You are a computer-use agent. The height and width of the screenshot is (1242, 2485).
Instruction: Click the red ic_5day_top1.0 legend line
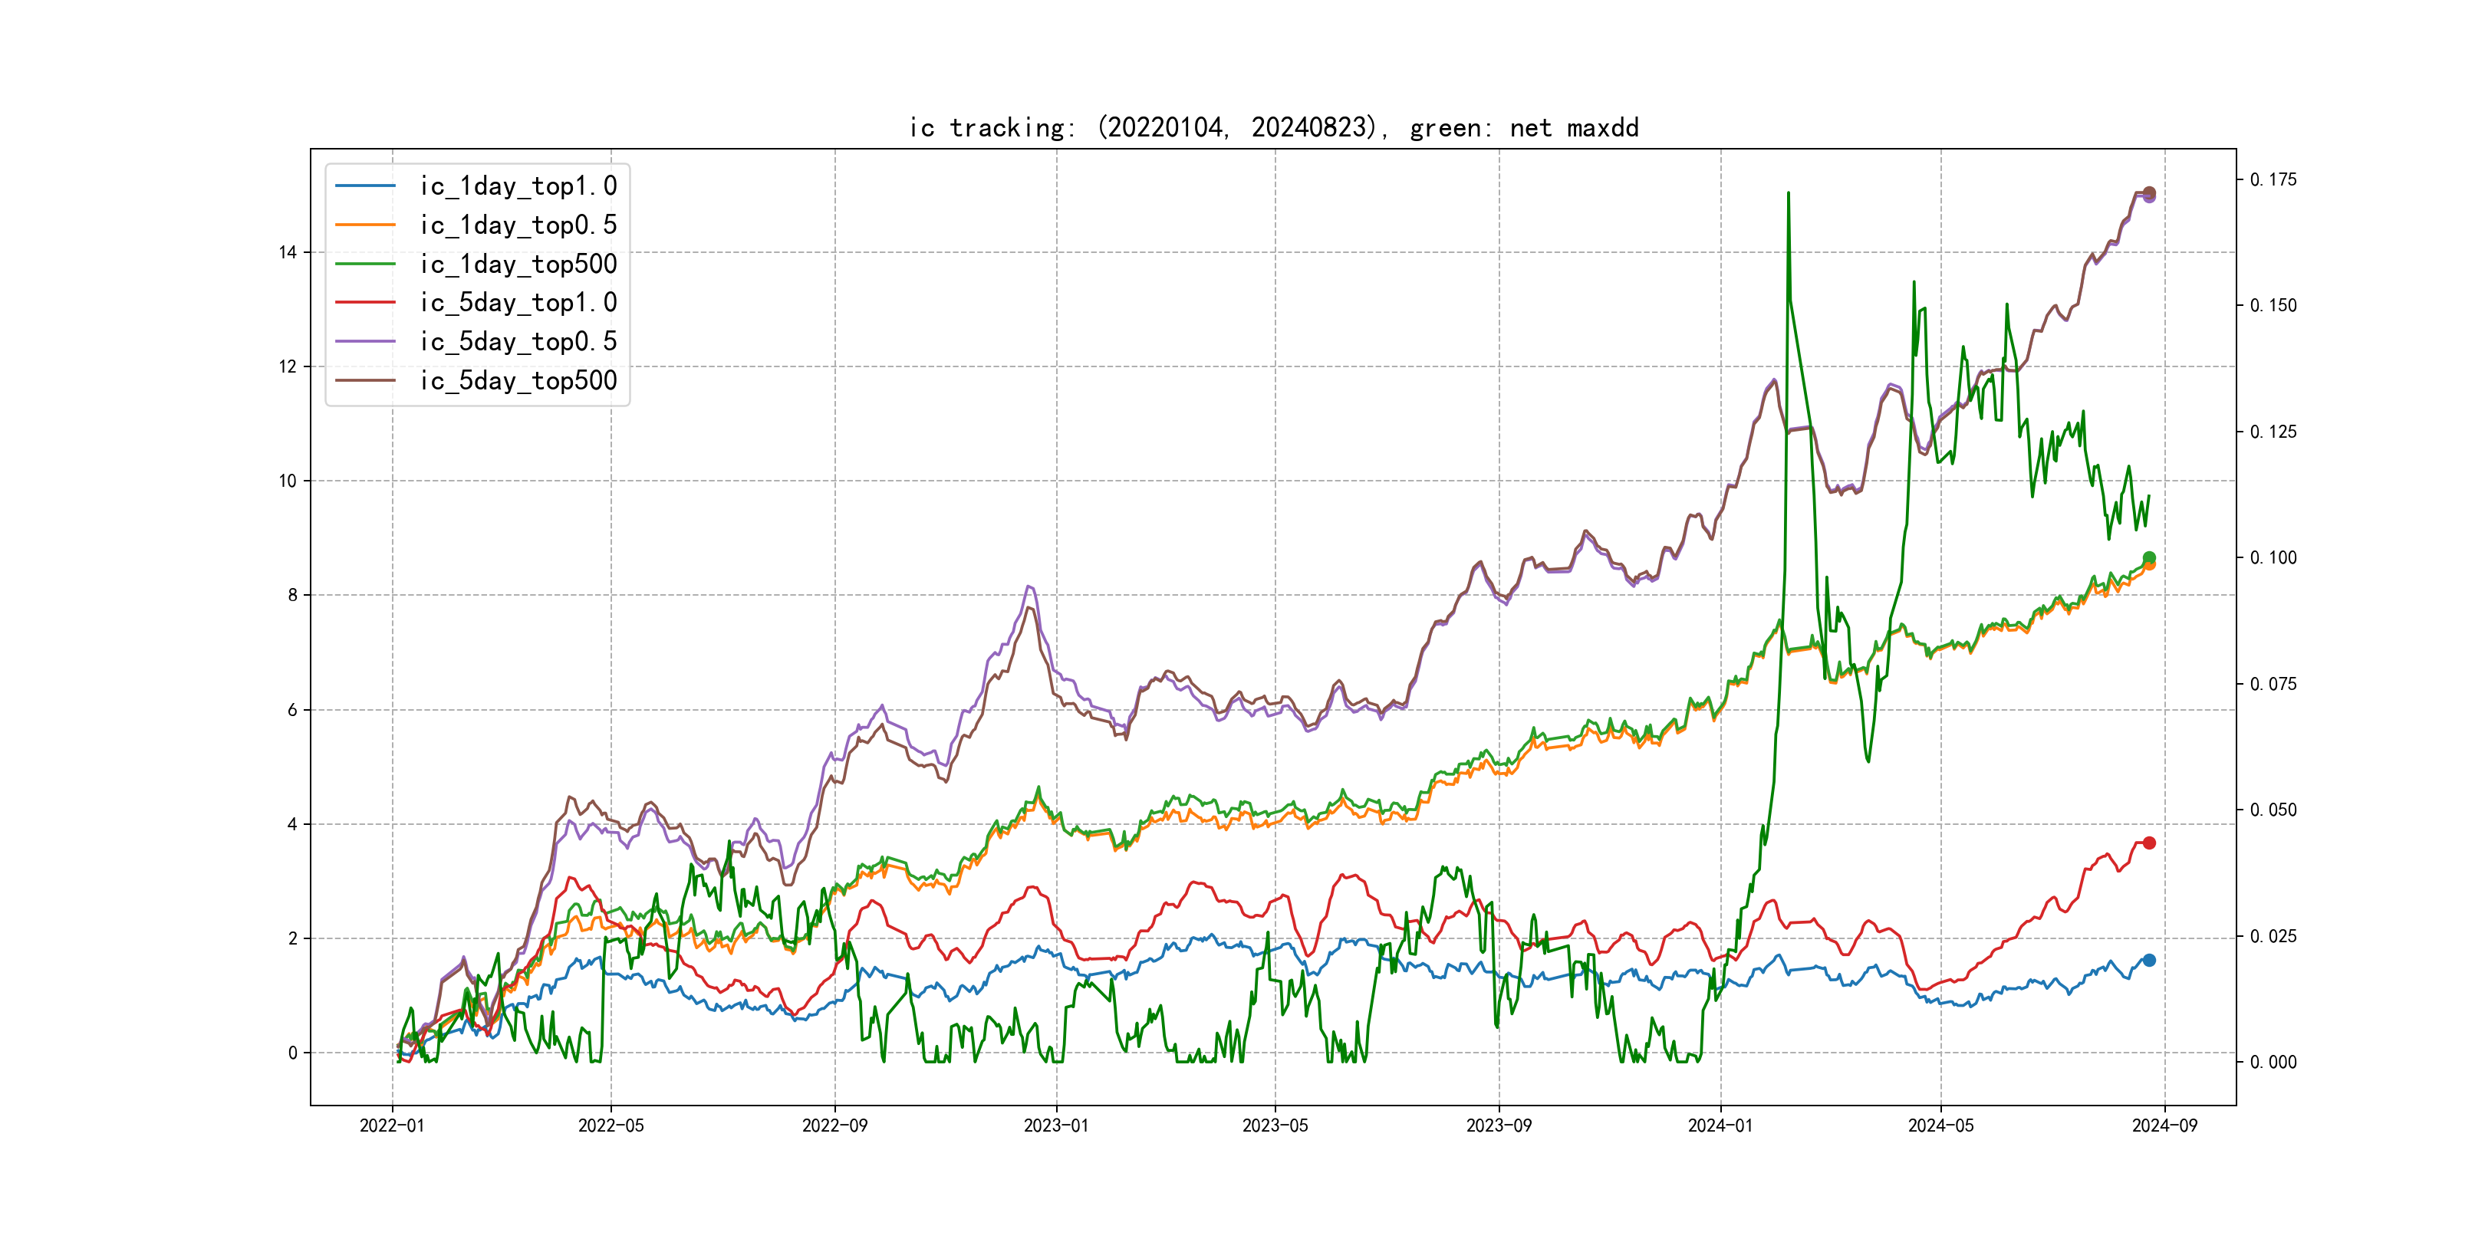tap(364, 302)
